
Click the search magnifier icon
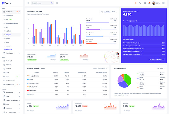(x=52, y=3)
